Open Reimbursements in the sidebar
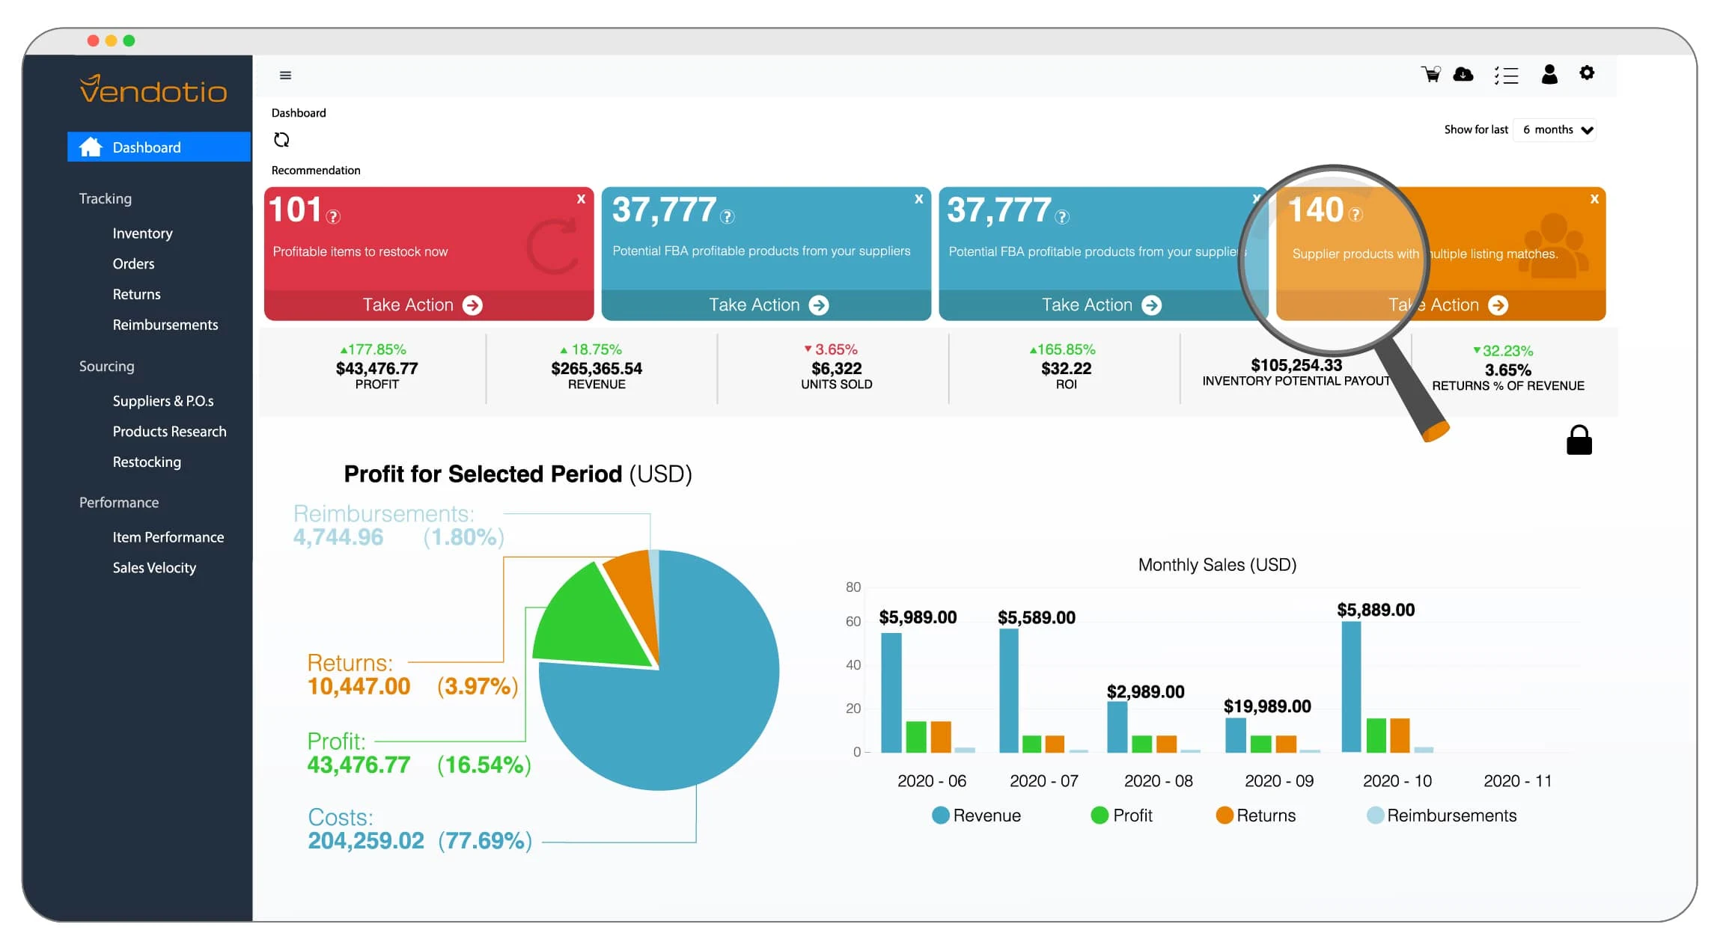Screen dimensions: 1723x942 (165, 325)
